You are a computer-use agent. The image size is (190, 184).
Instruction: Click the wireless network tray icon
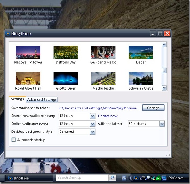click(x=142, y=178)
